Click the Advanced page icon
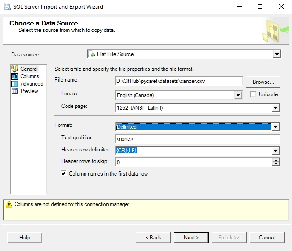The width and height of the screenshot is (292, 251). coord(14,84)
